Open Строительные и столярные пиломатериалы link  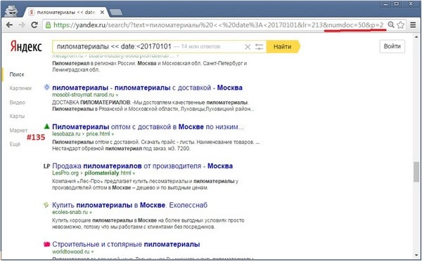[x=126, y=244]
